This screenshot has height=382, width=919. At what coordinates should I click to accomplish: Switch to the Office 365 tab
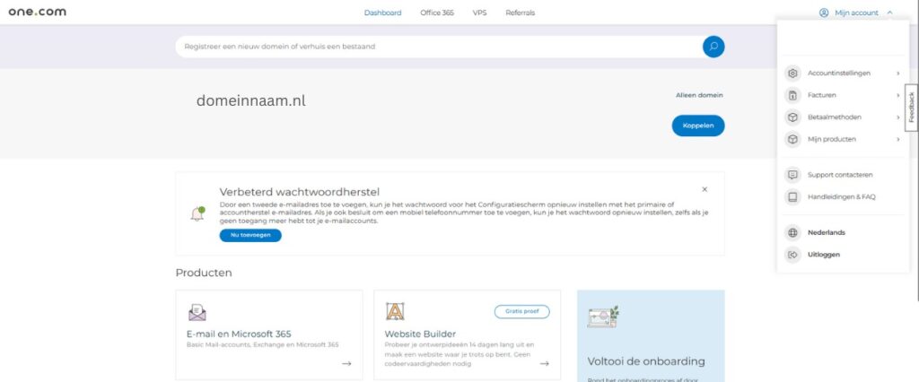(437, 13)
